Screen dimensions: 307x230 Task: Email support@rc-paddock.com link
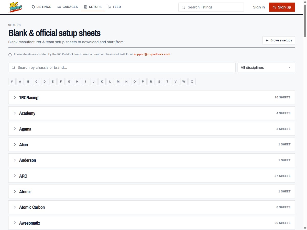point(152,54)
